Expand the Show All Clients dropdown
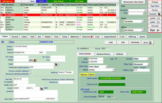This screenshot has height=103, width=162. click(x=143, y=30)
